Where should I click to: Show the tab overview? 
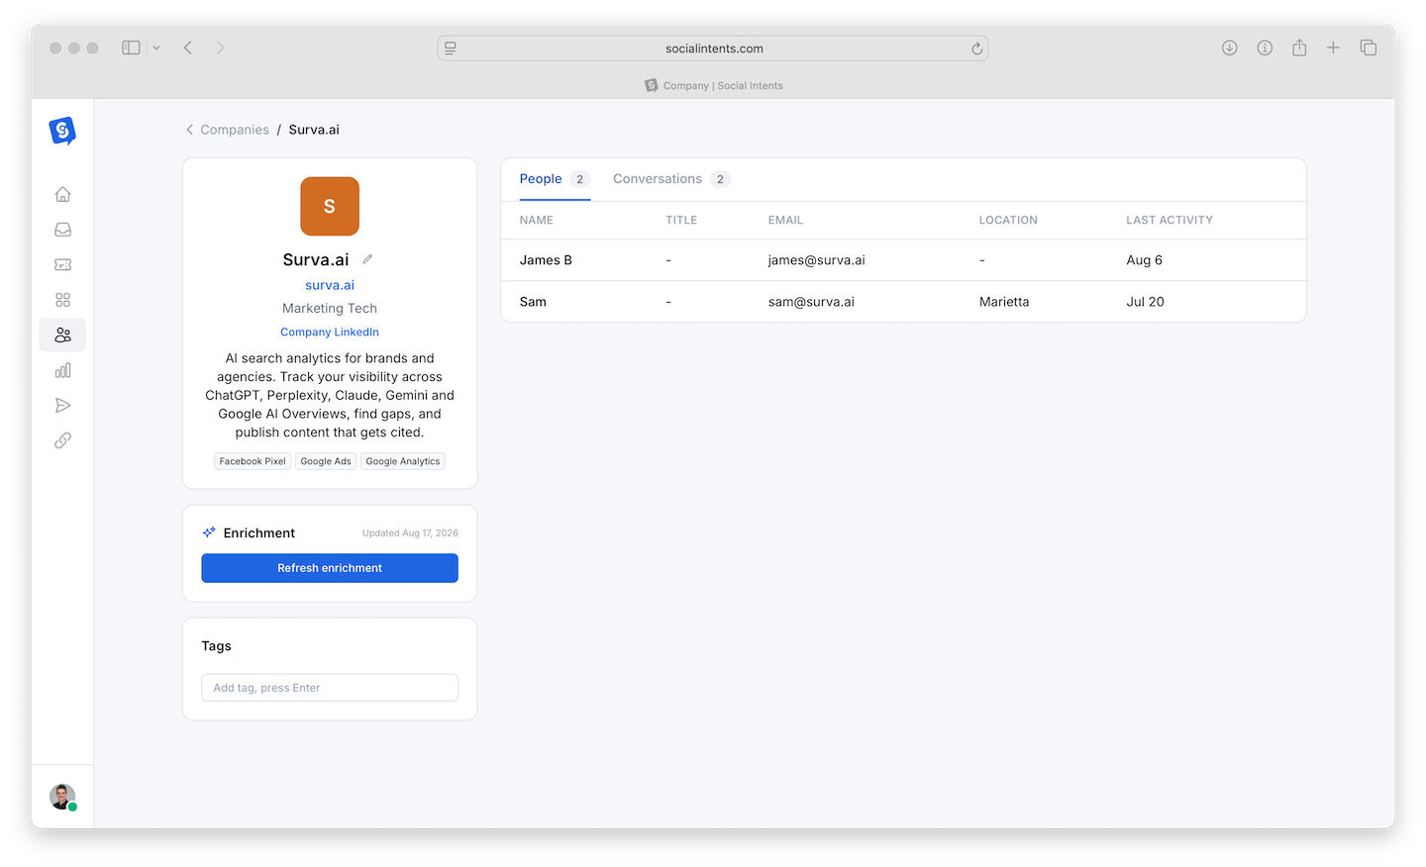coord(1369,48)
